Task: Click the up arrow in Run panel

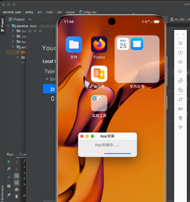Action: click(17, 162)
